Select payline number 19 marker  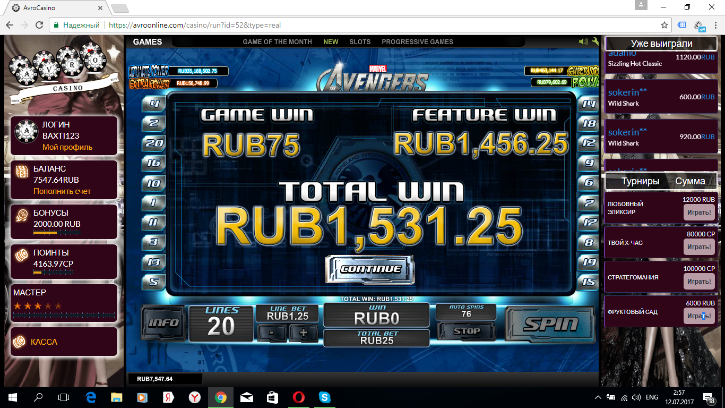589,262
